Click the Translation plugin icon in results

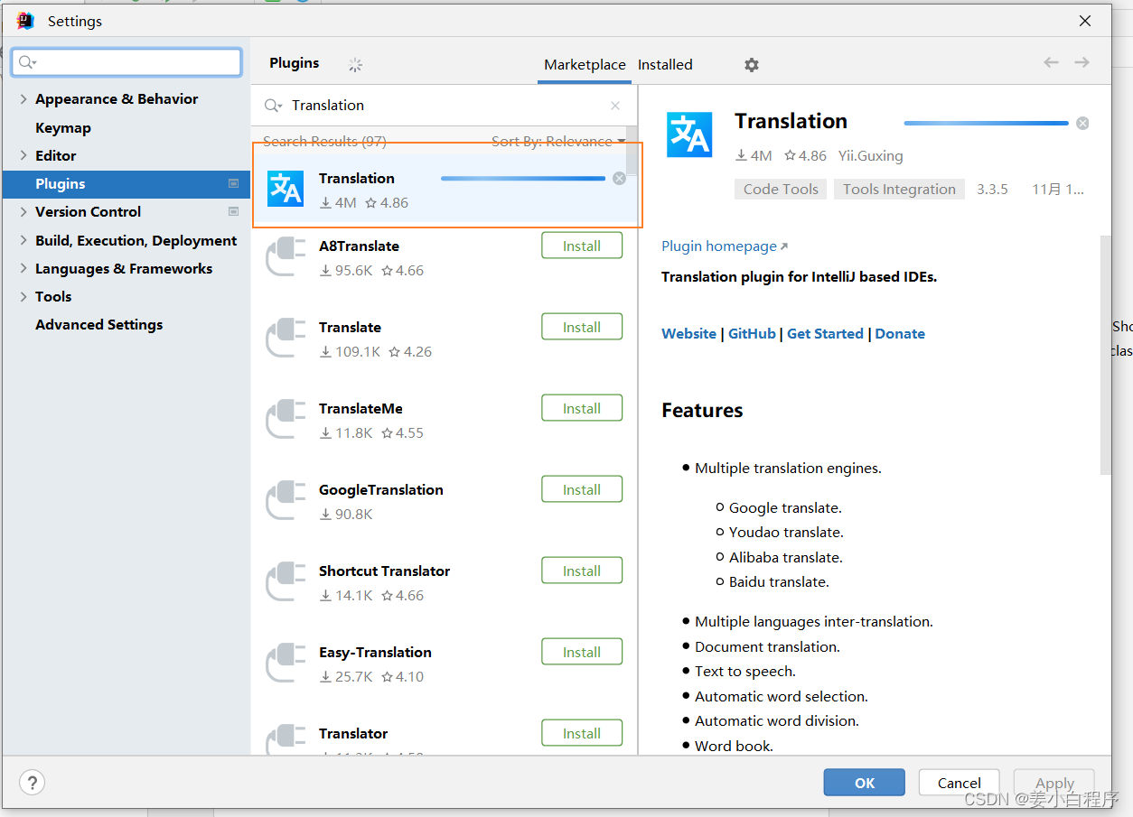coord(286,189)
